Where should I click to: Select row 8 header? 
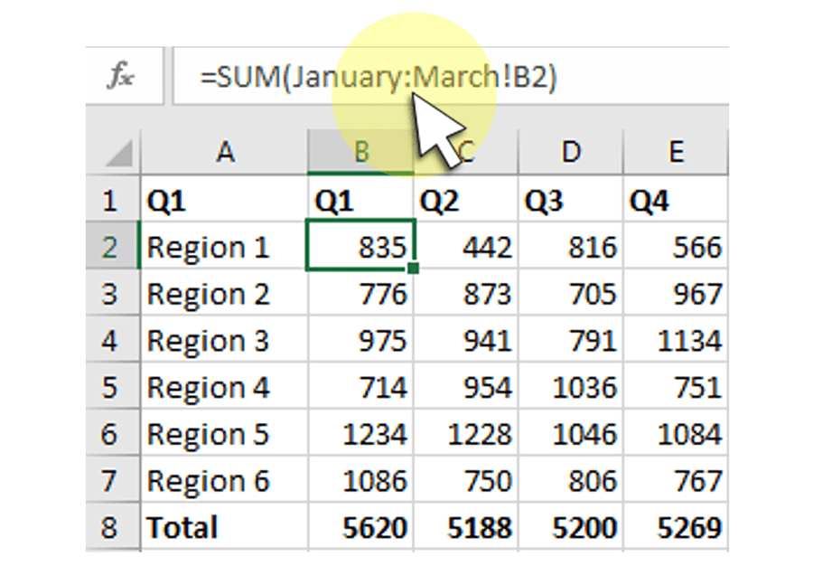pyautogui.click(x=111, y=528)
